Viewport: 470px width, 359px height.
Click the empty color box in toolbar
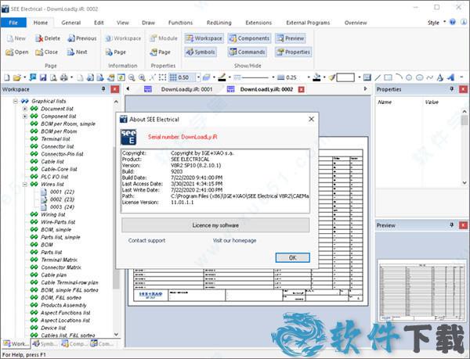345,77
